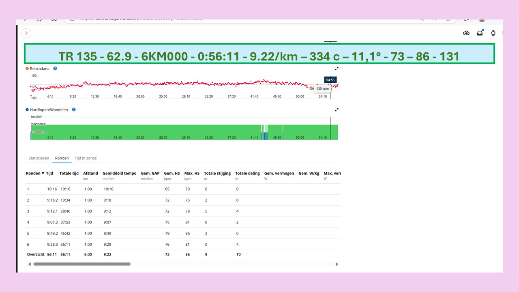Viewport: 519px width, 292px height.
Task: Click the watch device icon
Action: [493, 33]
